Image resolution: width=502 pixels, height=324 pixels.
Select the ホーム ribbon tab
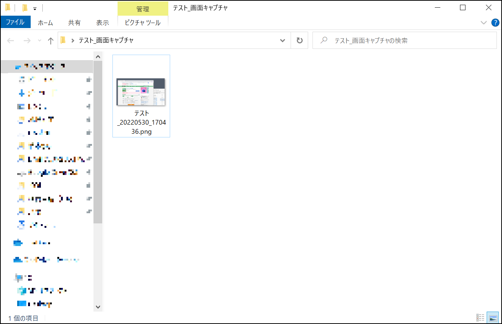click(45, 22)
